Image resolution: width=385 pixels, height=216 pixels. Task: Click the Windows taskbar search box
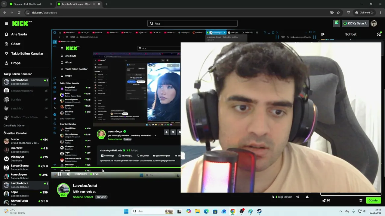[x=153, y=211]
